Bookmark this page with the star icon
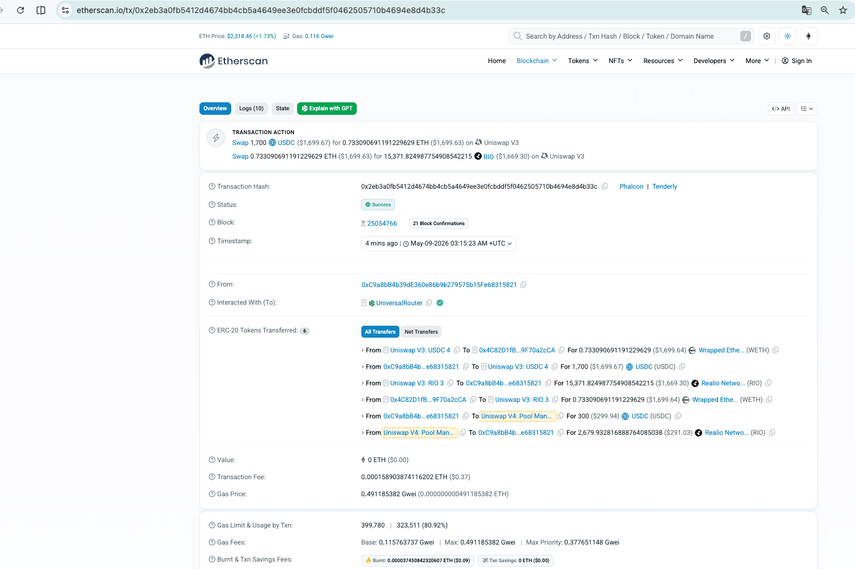 (843, 10)
